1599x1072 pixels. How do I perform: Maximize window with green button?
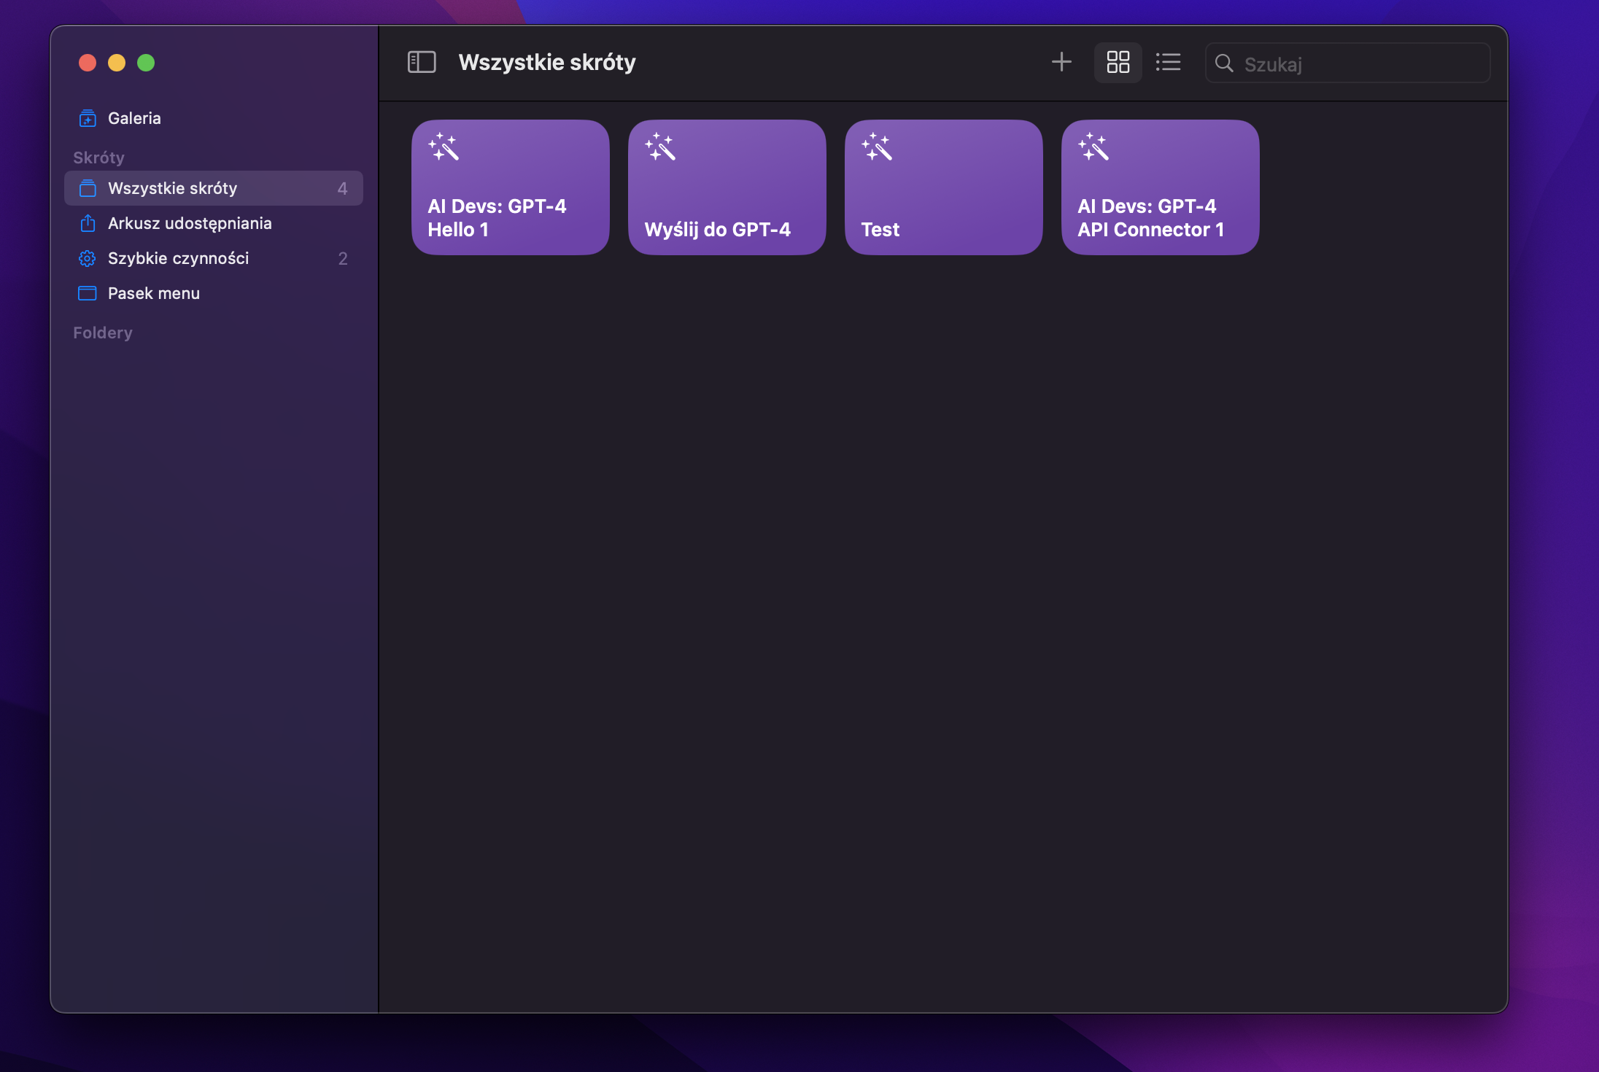coord(146,63)
